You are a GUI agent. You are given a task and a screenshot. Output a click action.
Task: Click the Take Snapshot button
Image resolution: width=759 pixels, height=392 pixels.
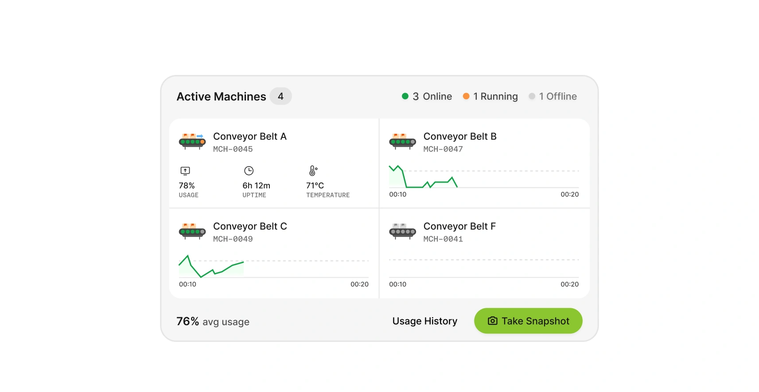pos(528,321)
